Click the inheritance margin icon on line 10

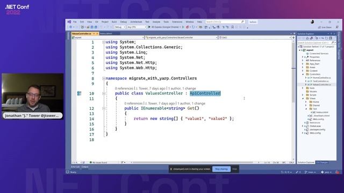pos(79,93)
